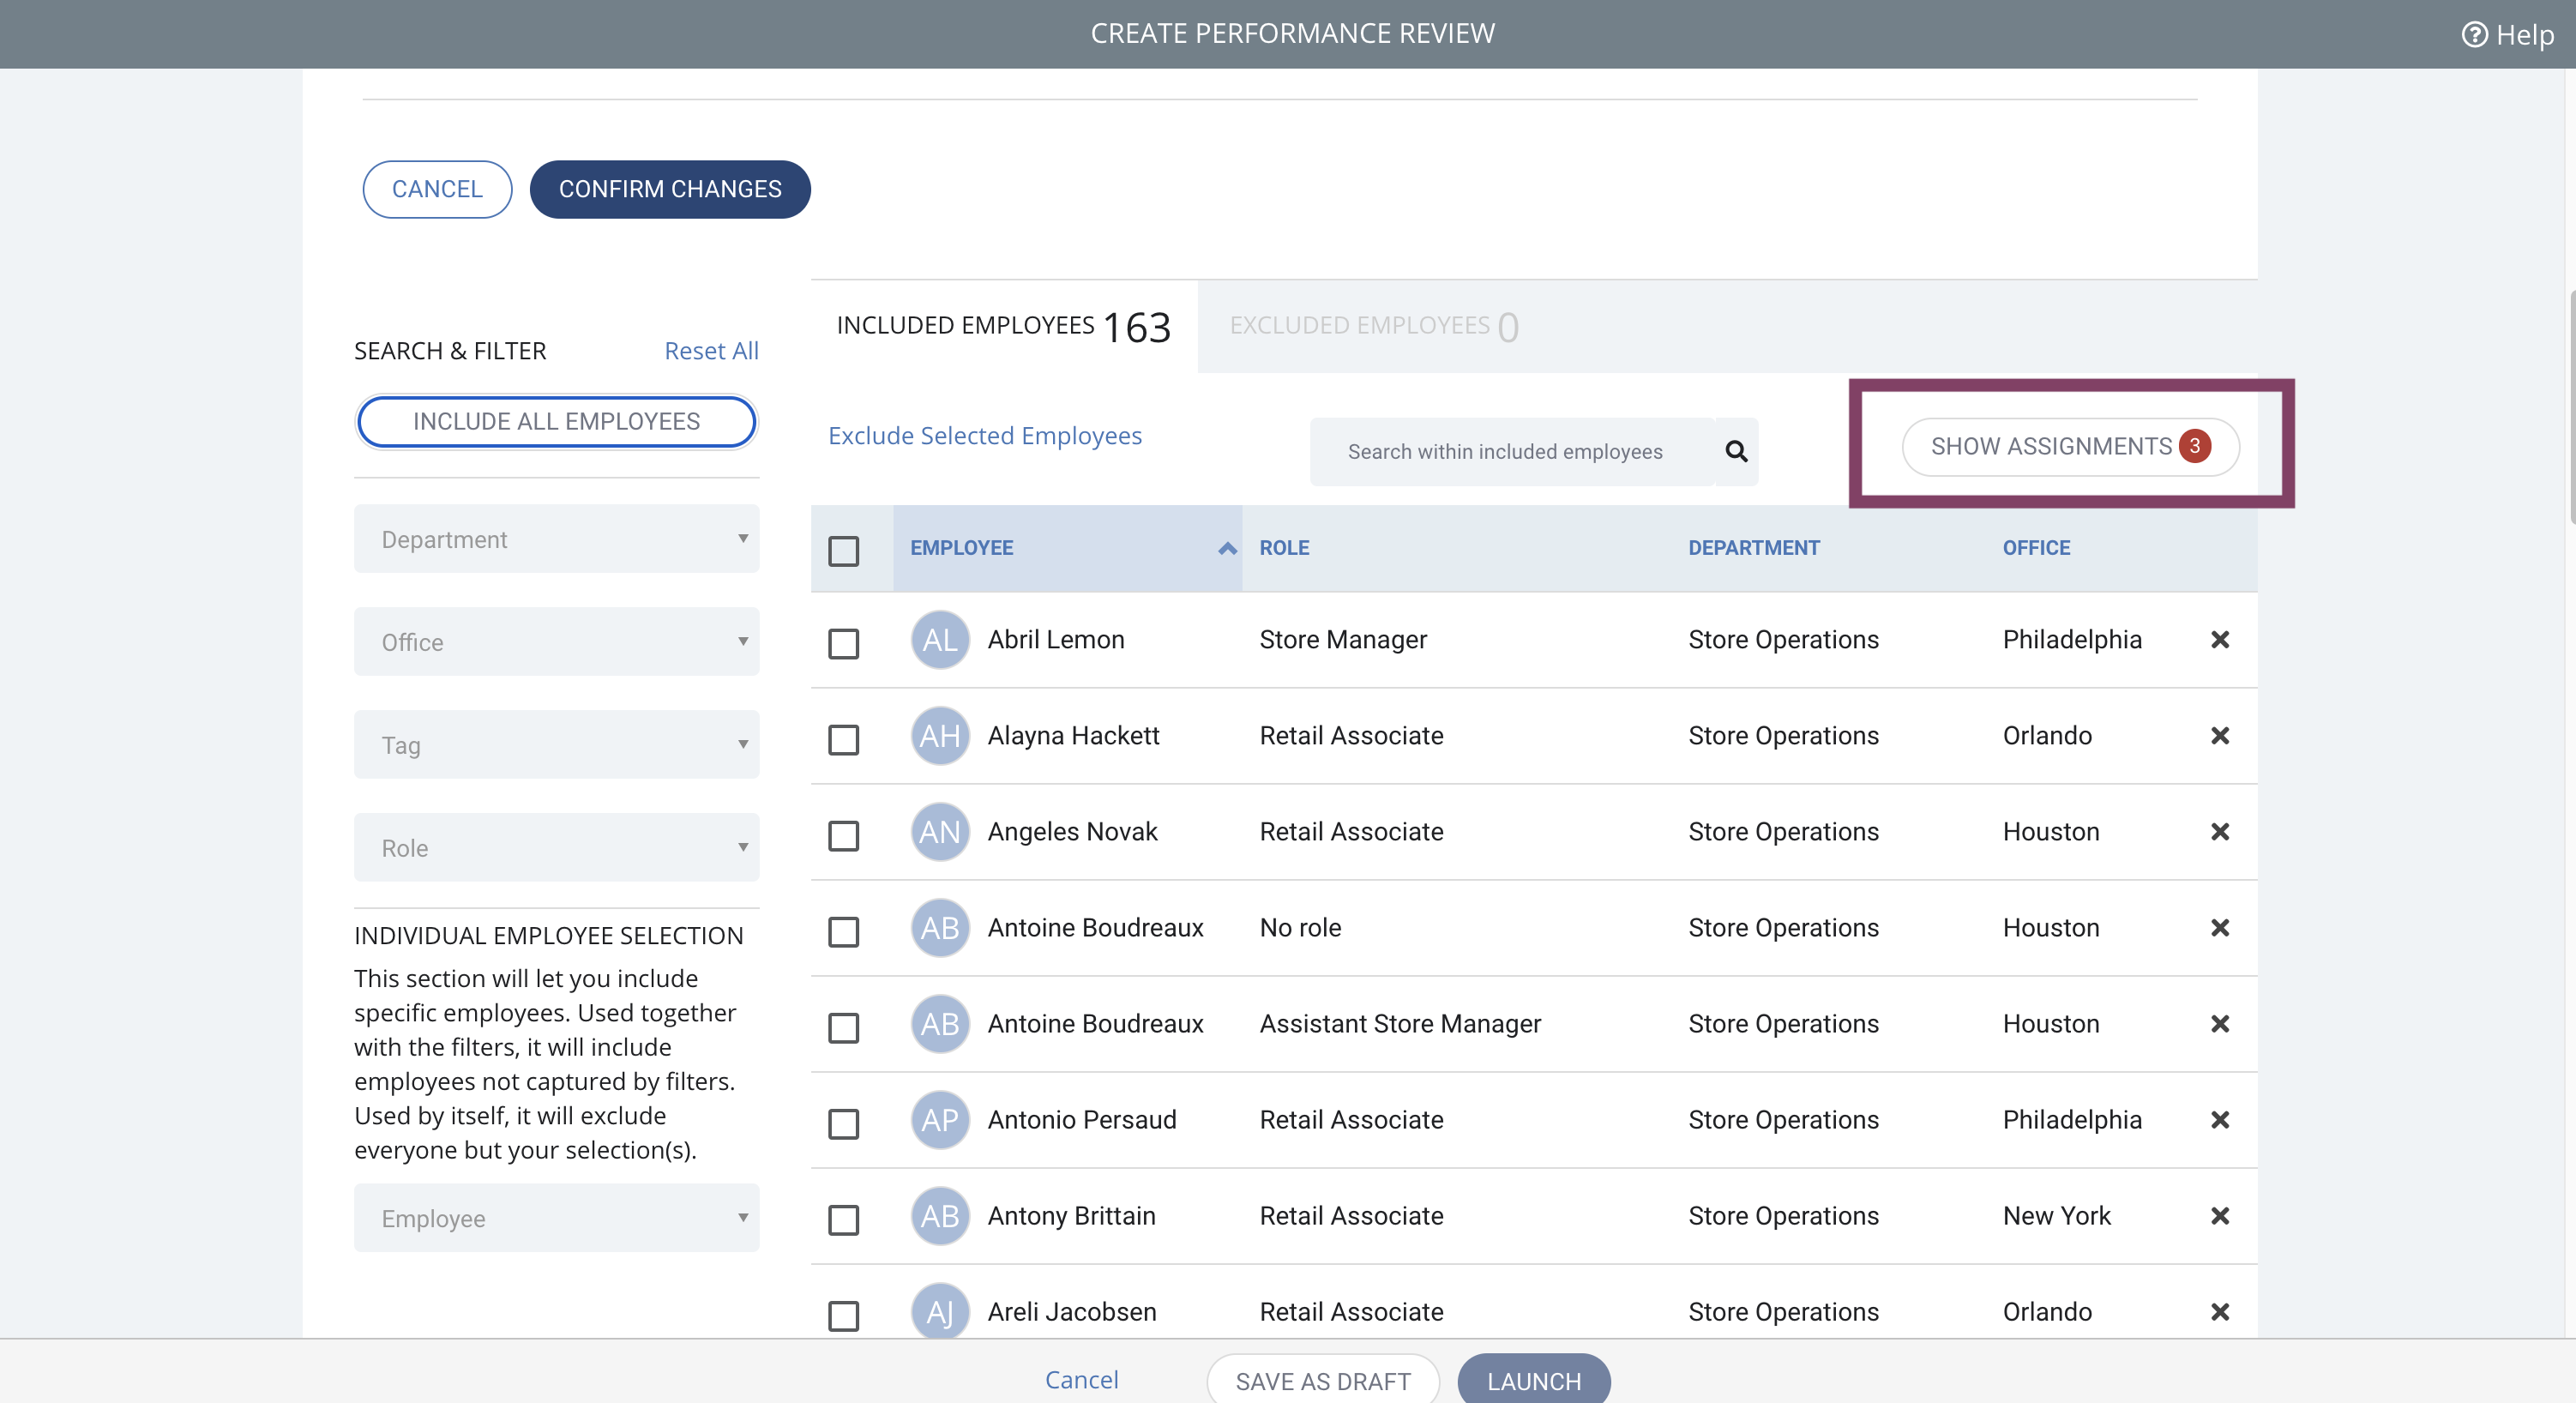Check the box for Abril Lemon
This screenshot has height=1403, width=2576.
(843, 643)
